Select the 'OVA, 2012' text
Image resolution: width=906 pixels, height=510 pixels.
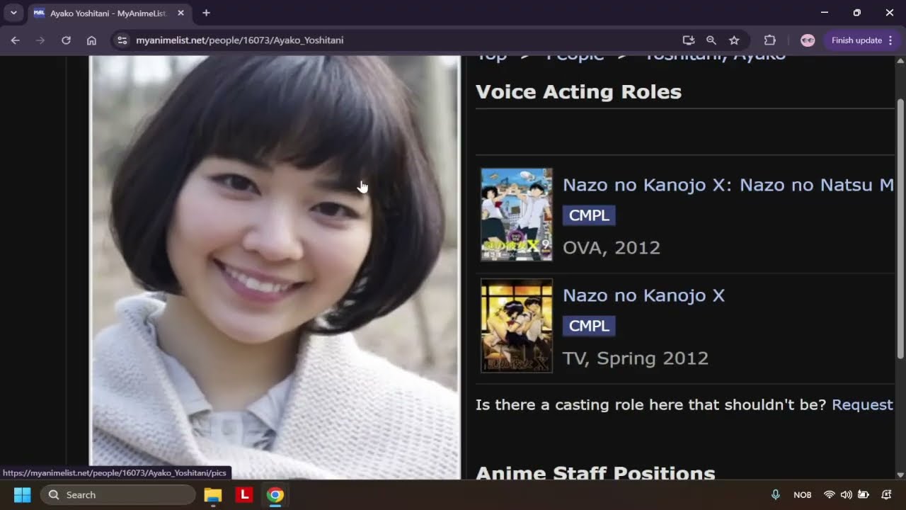(612, 248)
